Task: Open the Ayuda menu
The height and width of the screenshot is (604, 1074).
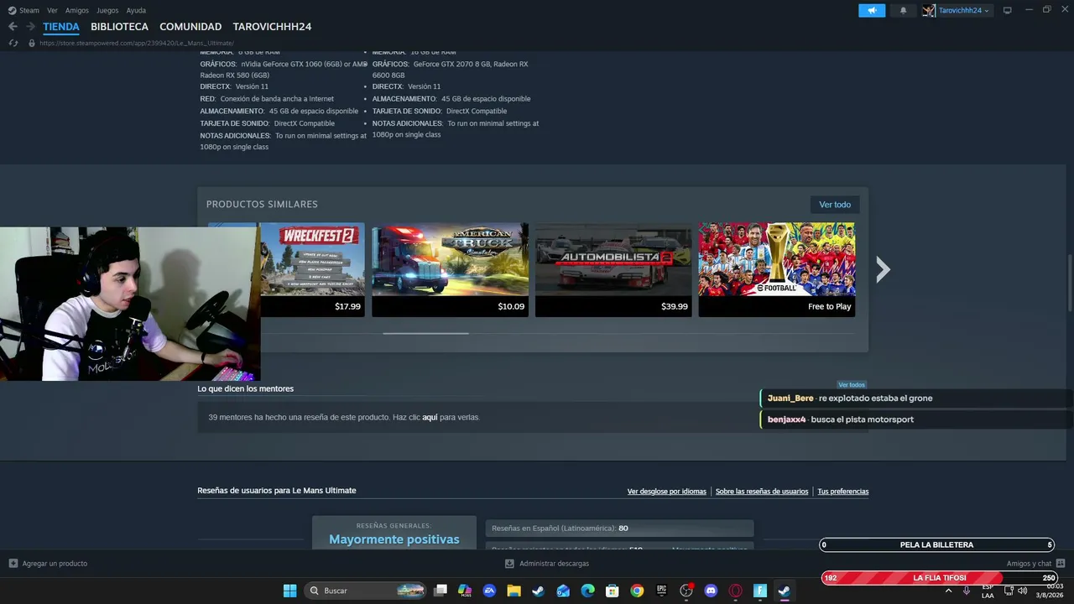Action: (x=136, y=10)
